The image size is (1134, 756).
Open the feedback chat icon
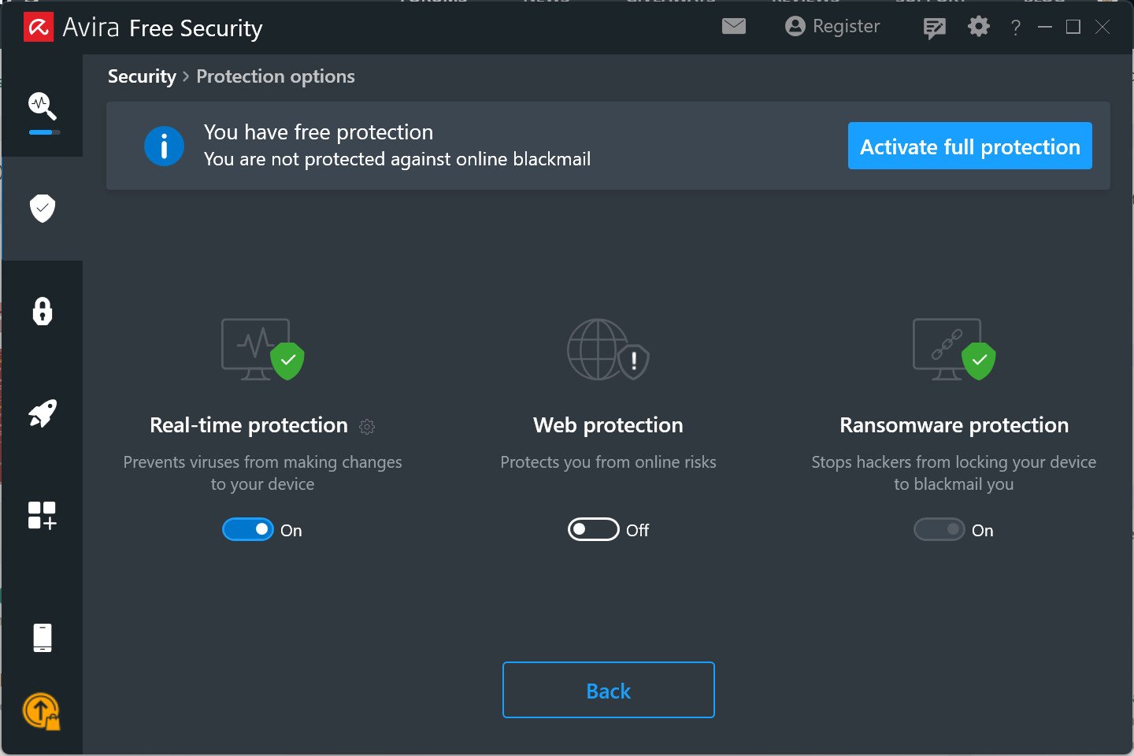pyautogui.click(x=934, y=28)
